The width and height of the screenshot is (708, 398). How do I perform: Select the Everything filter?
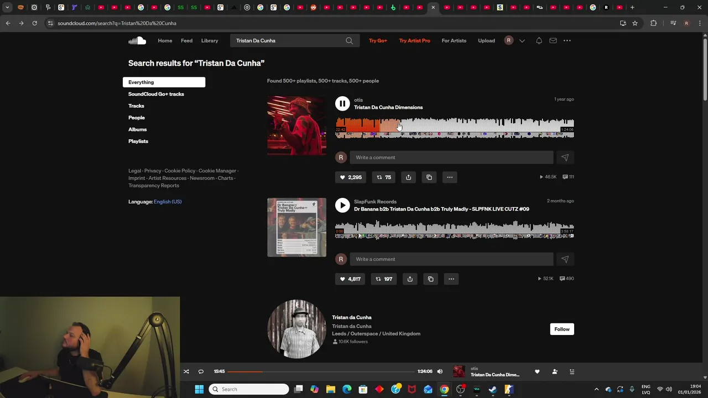point(164,82)
